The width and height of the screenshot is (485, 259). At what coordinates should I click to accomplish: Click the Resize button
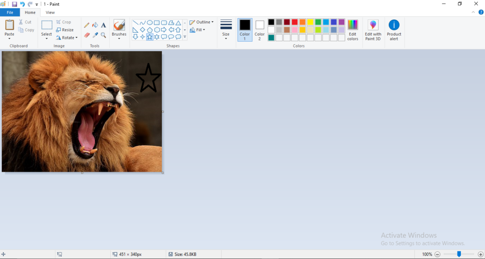click(x=65, y=30)
